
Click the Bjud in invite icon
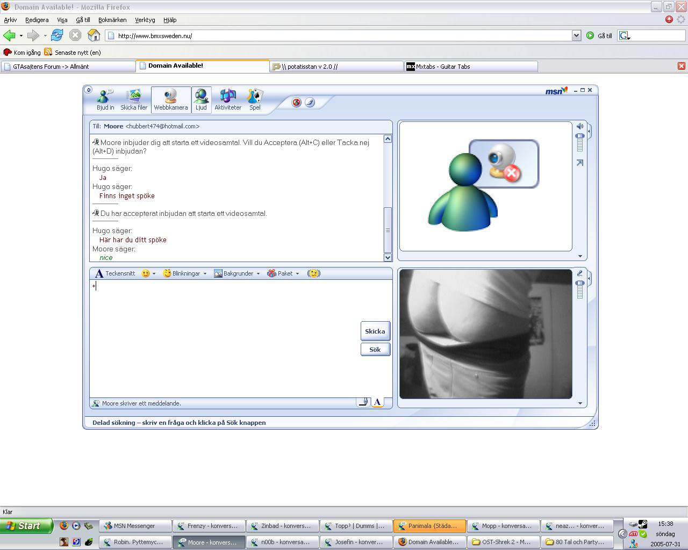point(105,100)
